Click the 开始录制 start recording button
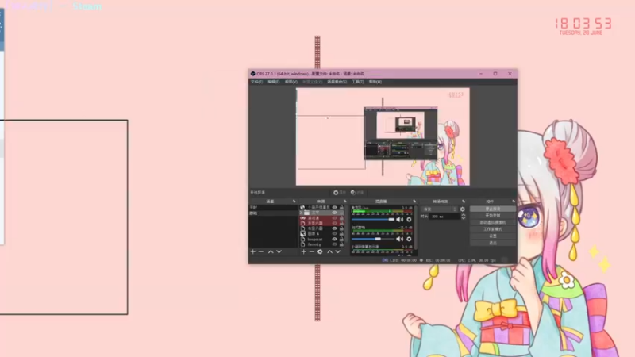Screen dimensions: 635x357 [x=493, y=216]
